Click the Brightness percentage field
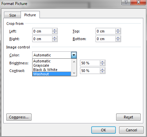 coord(90,63)
